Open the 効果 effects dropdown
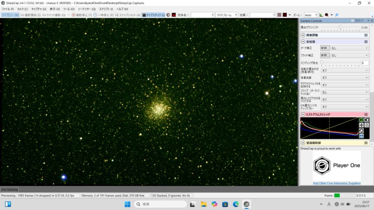 (263, 15)
